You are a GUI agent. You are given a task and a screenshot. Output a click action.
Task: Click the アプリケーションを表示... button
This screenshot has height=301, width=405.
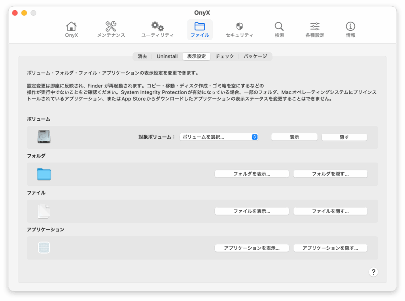(x=252, y=248)
